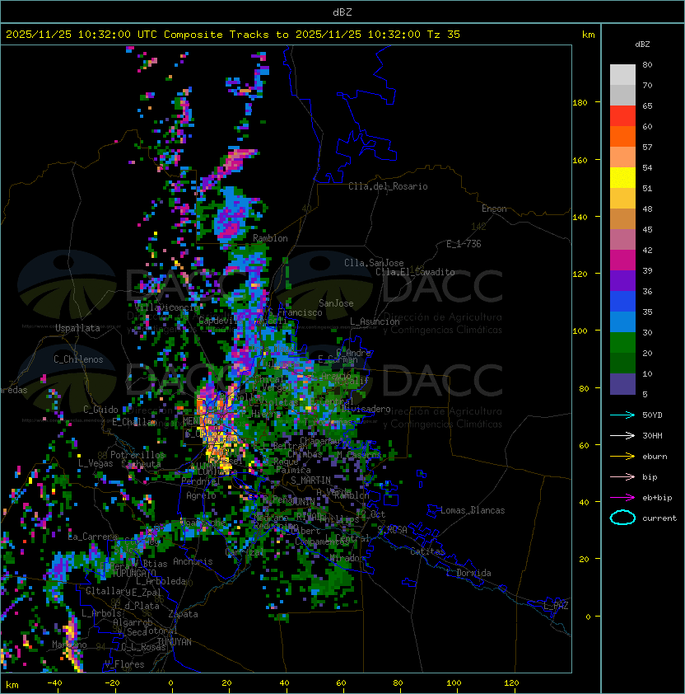Screen dimensions: 685x694
Task: Click the 'dBZ' heading above the color scale
Action: [642, 45]
